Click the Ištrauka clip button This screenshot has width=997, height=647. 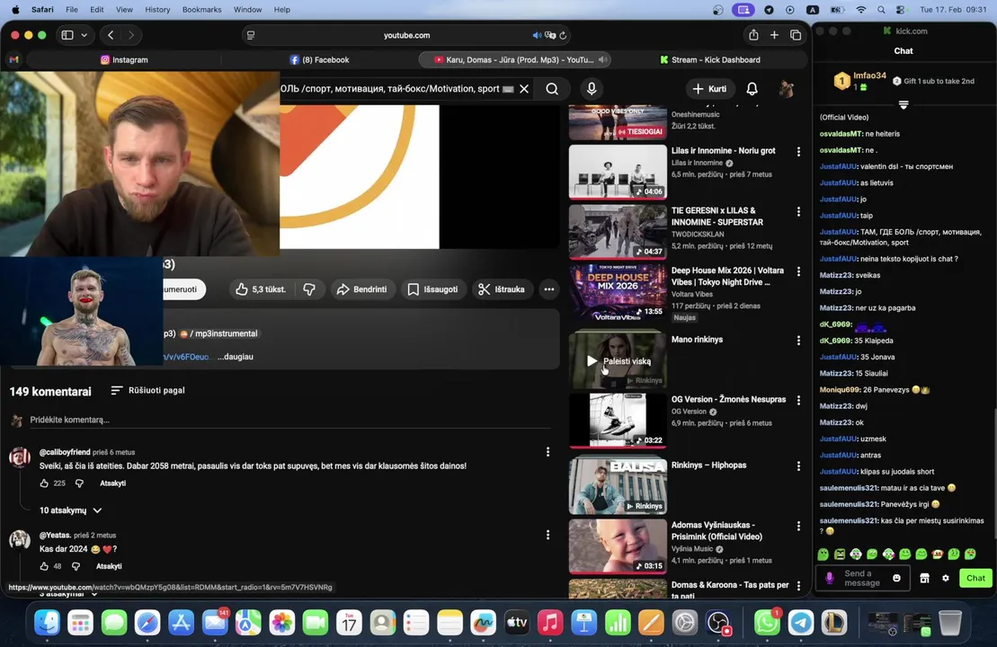point(502,289)
